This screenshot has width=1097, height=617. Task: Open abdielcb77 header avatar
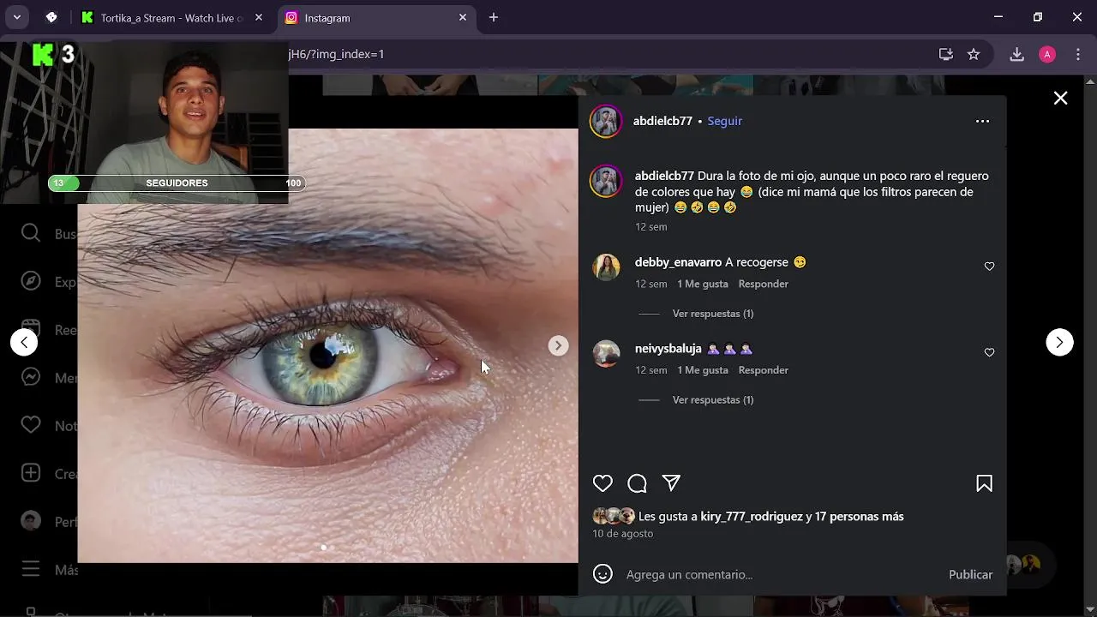tap(606, 121)
